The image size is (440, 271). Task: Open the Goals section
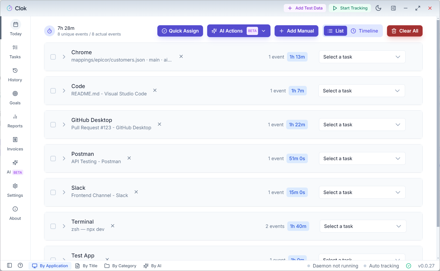pos(15,98)
